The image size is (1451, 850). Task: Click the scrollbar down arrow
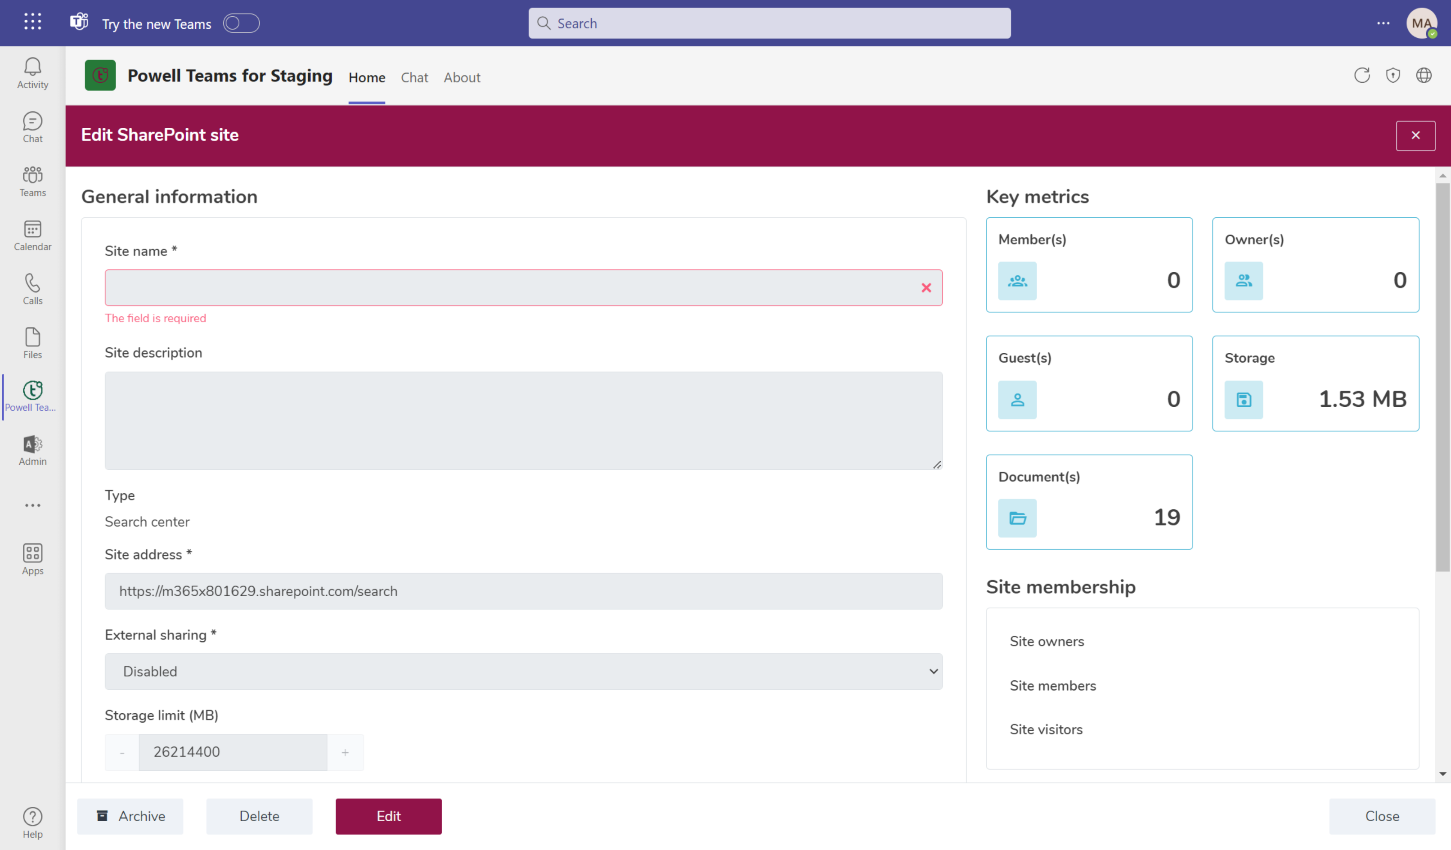(x=1442, y=774)
